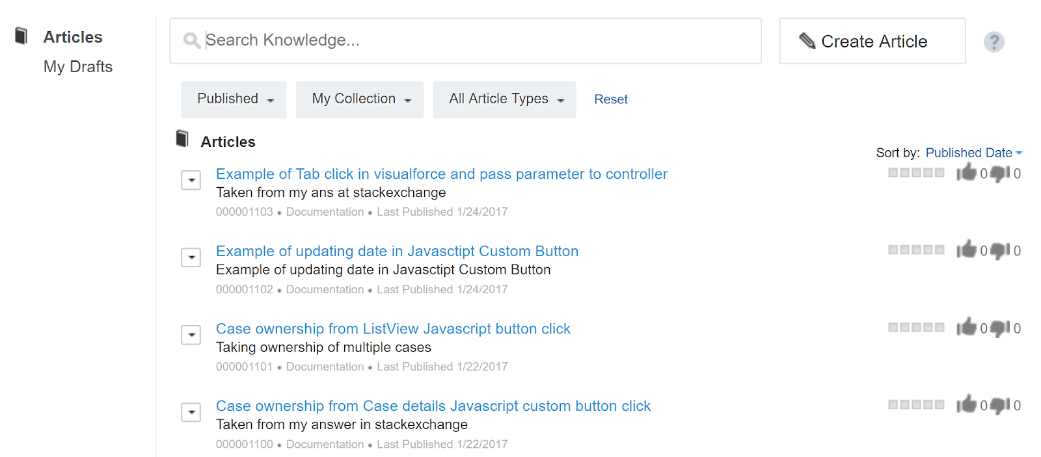Open action menu for ListView Javascript article
The height and width of the screenshot is (457, 1041).
click(191, 335)
